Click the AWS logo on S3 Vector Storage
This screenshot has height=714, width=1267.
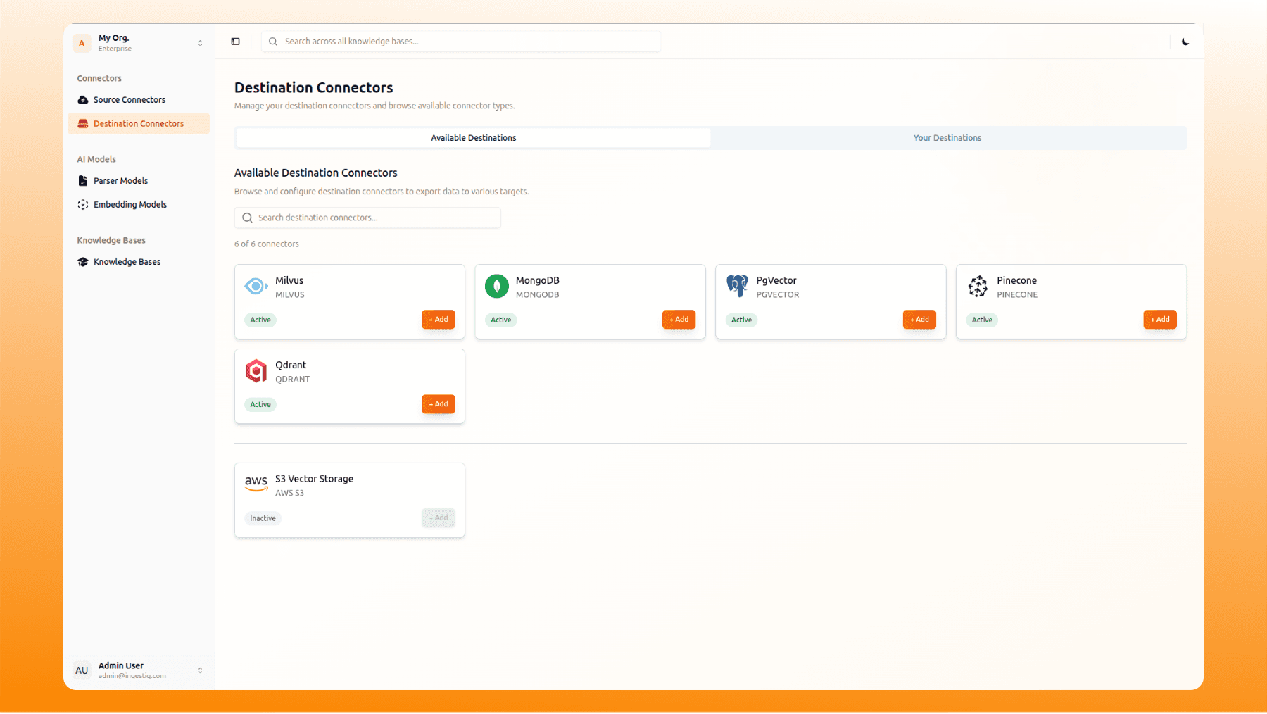tap(256, 484)
